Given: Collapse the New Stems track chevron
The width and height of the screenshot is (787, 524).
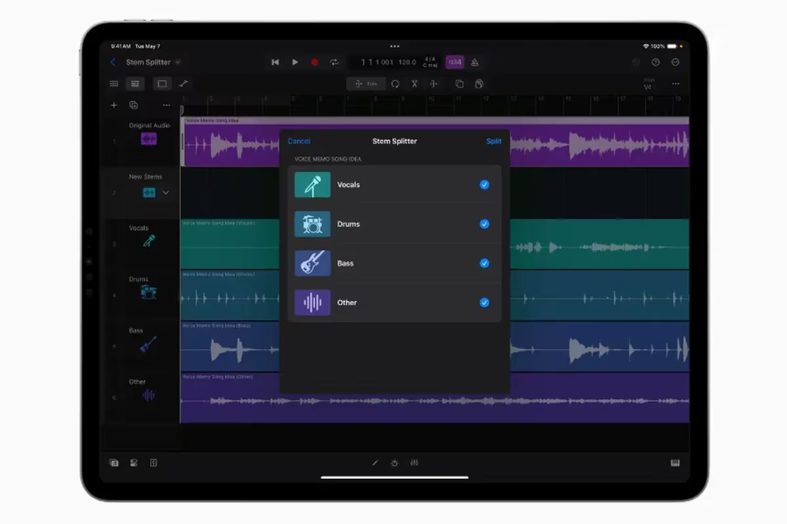Looking at the screenshot, I should (166, 193).
